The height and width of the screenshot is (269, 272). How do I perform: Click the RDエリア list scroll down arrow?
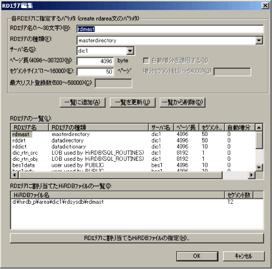(259, 167)
